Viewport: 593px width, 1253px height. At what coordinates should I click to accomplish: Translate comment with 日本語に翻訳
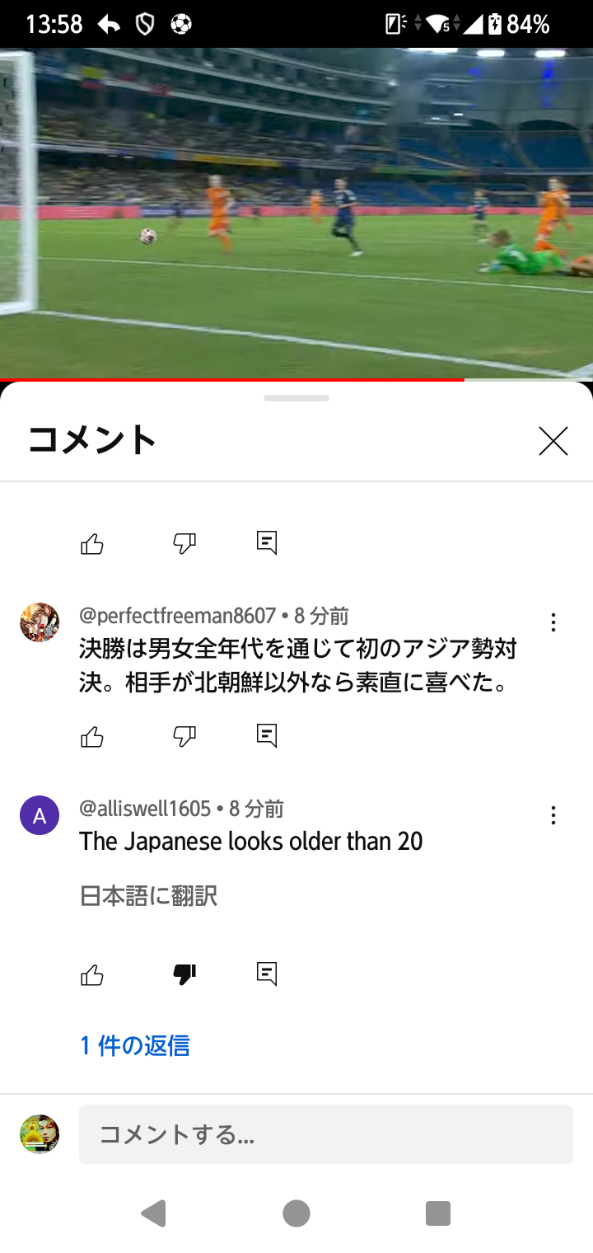tap(148, 895)
